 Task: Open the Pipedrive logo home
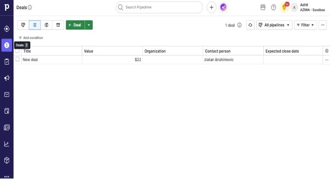tap(7, 7)
